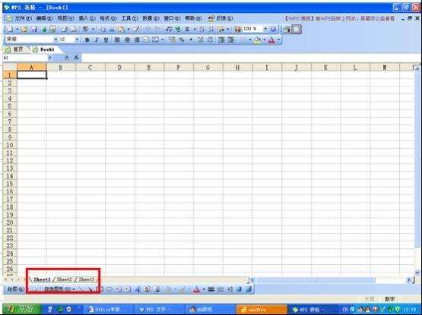Open the borders dropdown arrow
Viewport: 422px width, 315px height.
[249, 39]
